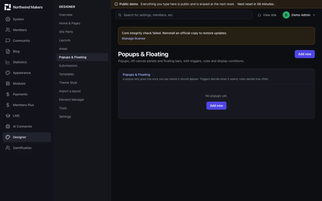
Task: Open Designer Tools
Action: [x=82, y=108]
